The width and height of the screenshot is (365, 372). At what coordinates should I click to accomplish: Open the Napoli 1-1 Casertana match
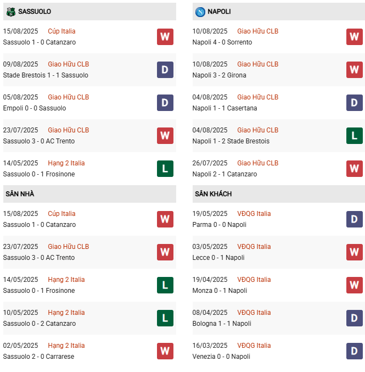tap(224, 108)
